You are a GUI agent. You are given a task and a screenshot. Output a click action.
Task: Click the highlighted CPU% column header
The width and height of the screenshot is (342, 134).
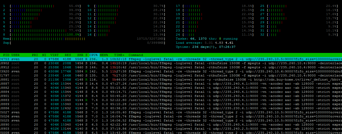[x=94, y=55]
